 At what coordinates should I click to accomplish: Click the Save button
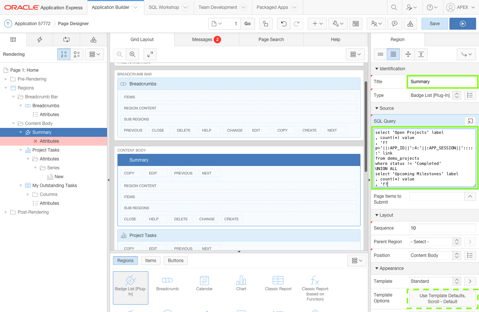[434, 24]
